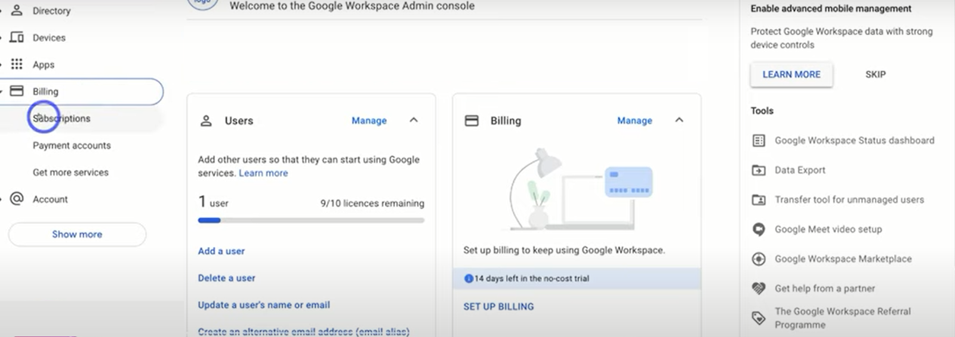Click Manage in the Billing card

[634, 120]
